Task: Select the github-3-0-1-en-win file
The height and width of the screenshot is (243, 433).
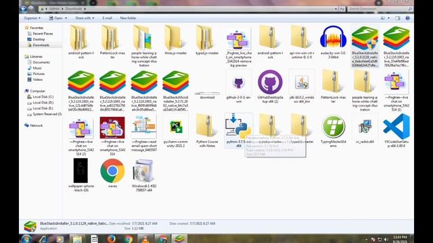Action: click(x=239, y=86)
